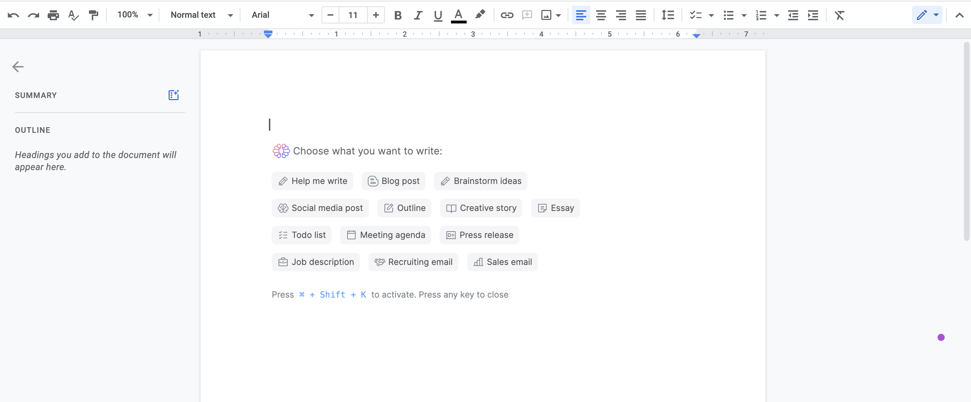Open the text color picker

point(458,15)
